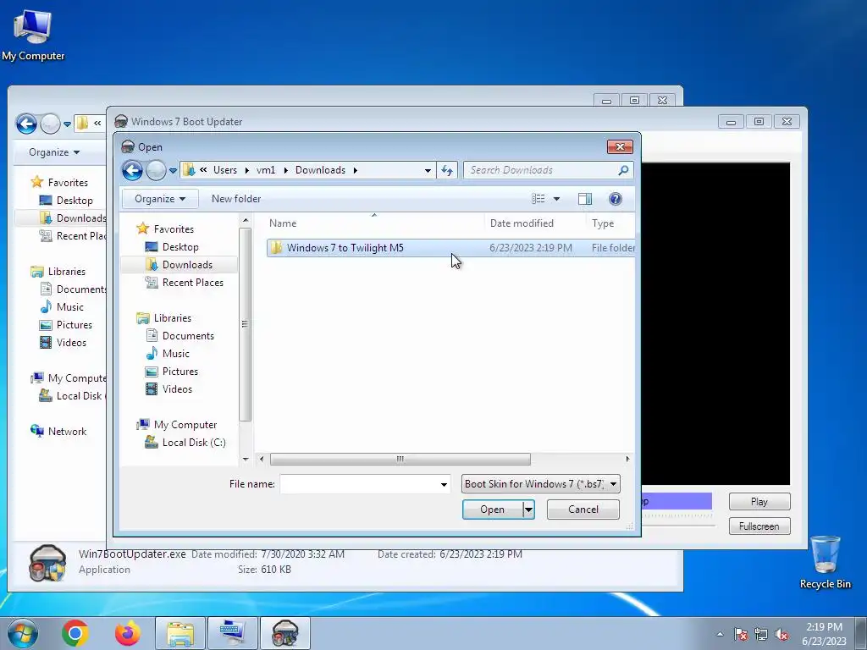This screenshot has height=650, width=867.
Task: Open Windows Explorer taskbar icon
Action: coord(180,633)
